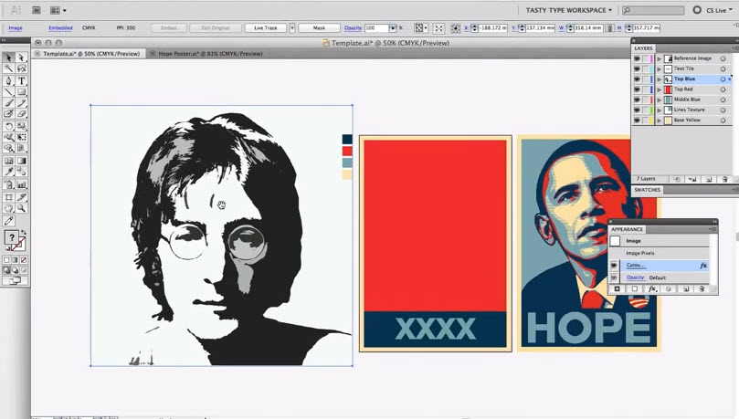Select the Gradient tool

[21, 161]
